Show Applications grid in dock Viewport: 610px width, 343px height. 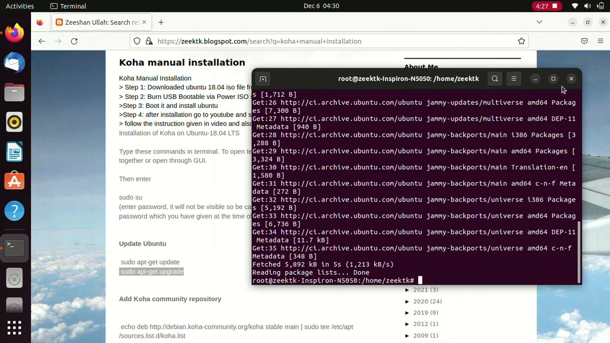click(x=14, y=327)
